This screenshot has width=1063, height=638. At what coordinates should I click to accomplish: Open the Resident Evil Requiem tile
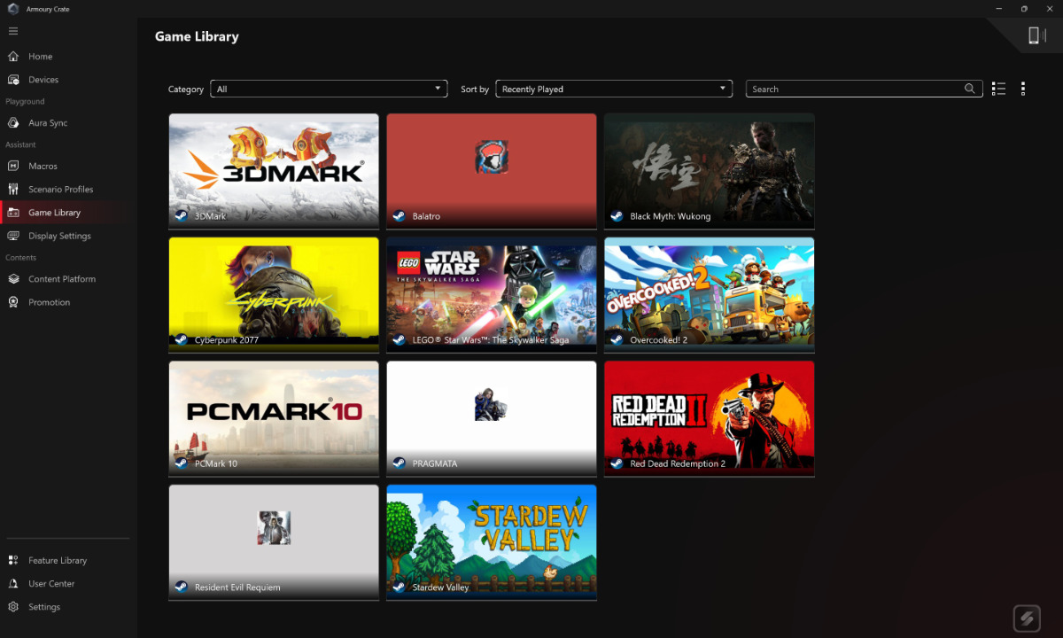[274, 542]
